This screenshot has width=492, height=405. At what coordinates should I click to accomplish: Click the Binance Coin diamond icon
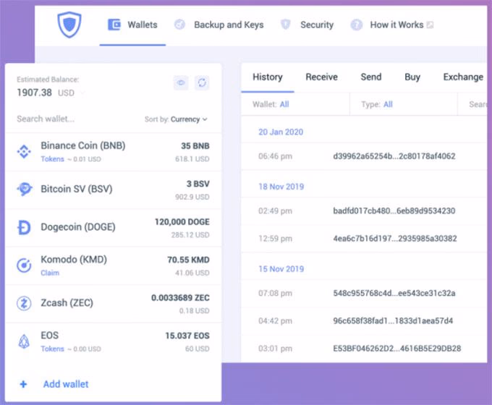pyautogui.click(x=24, y=152)
